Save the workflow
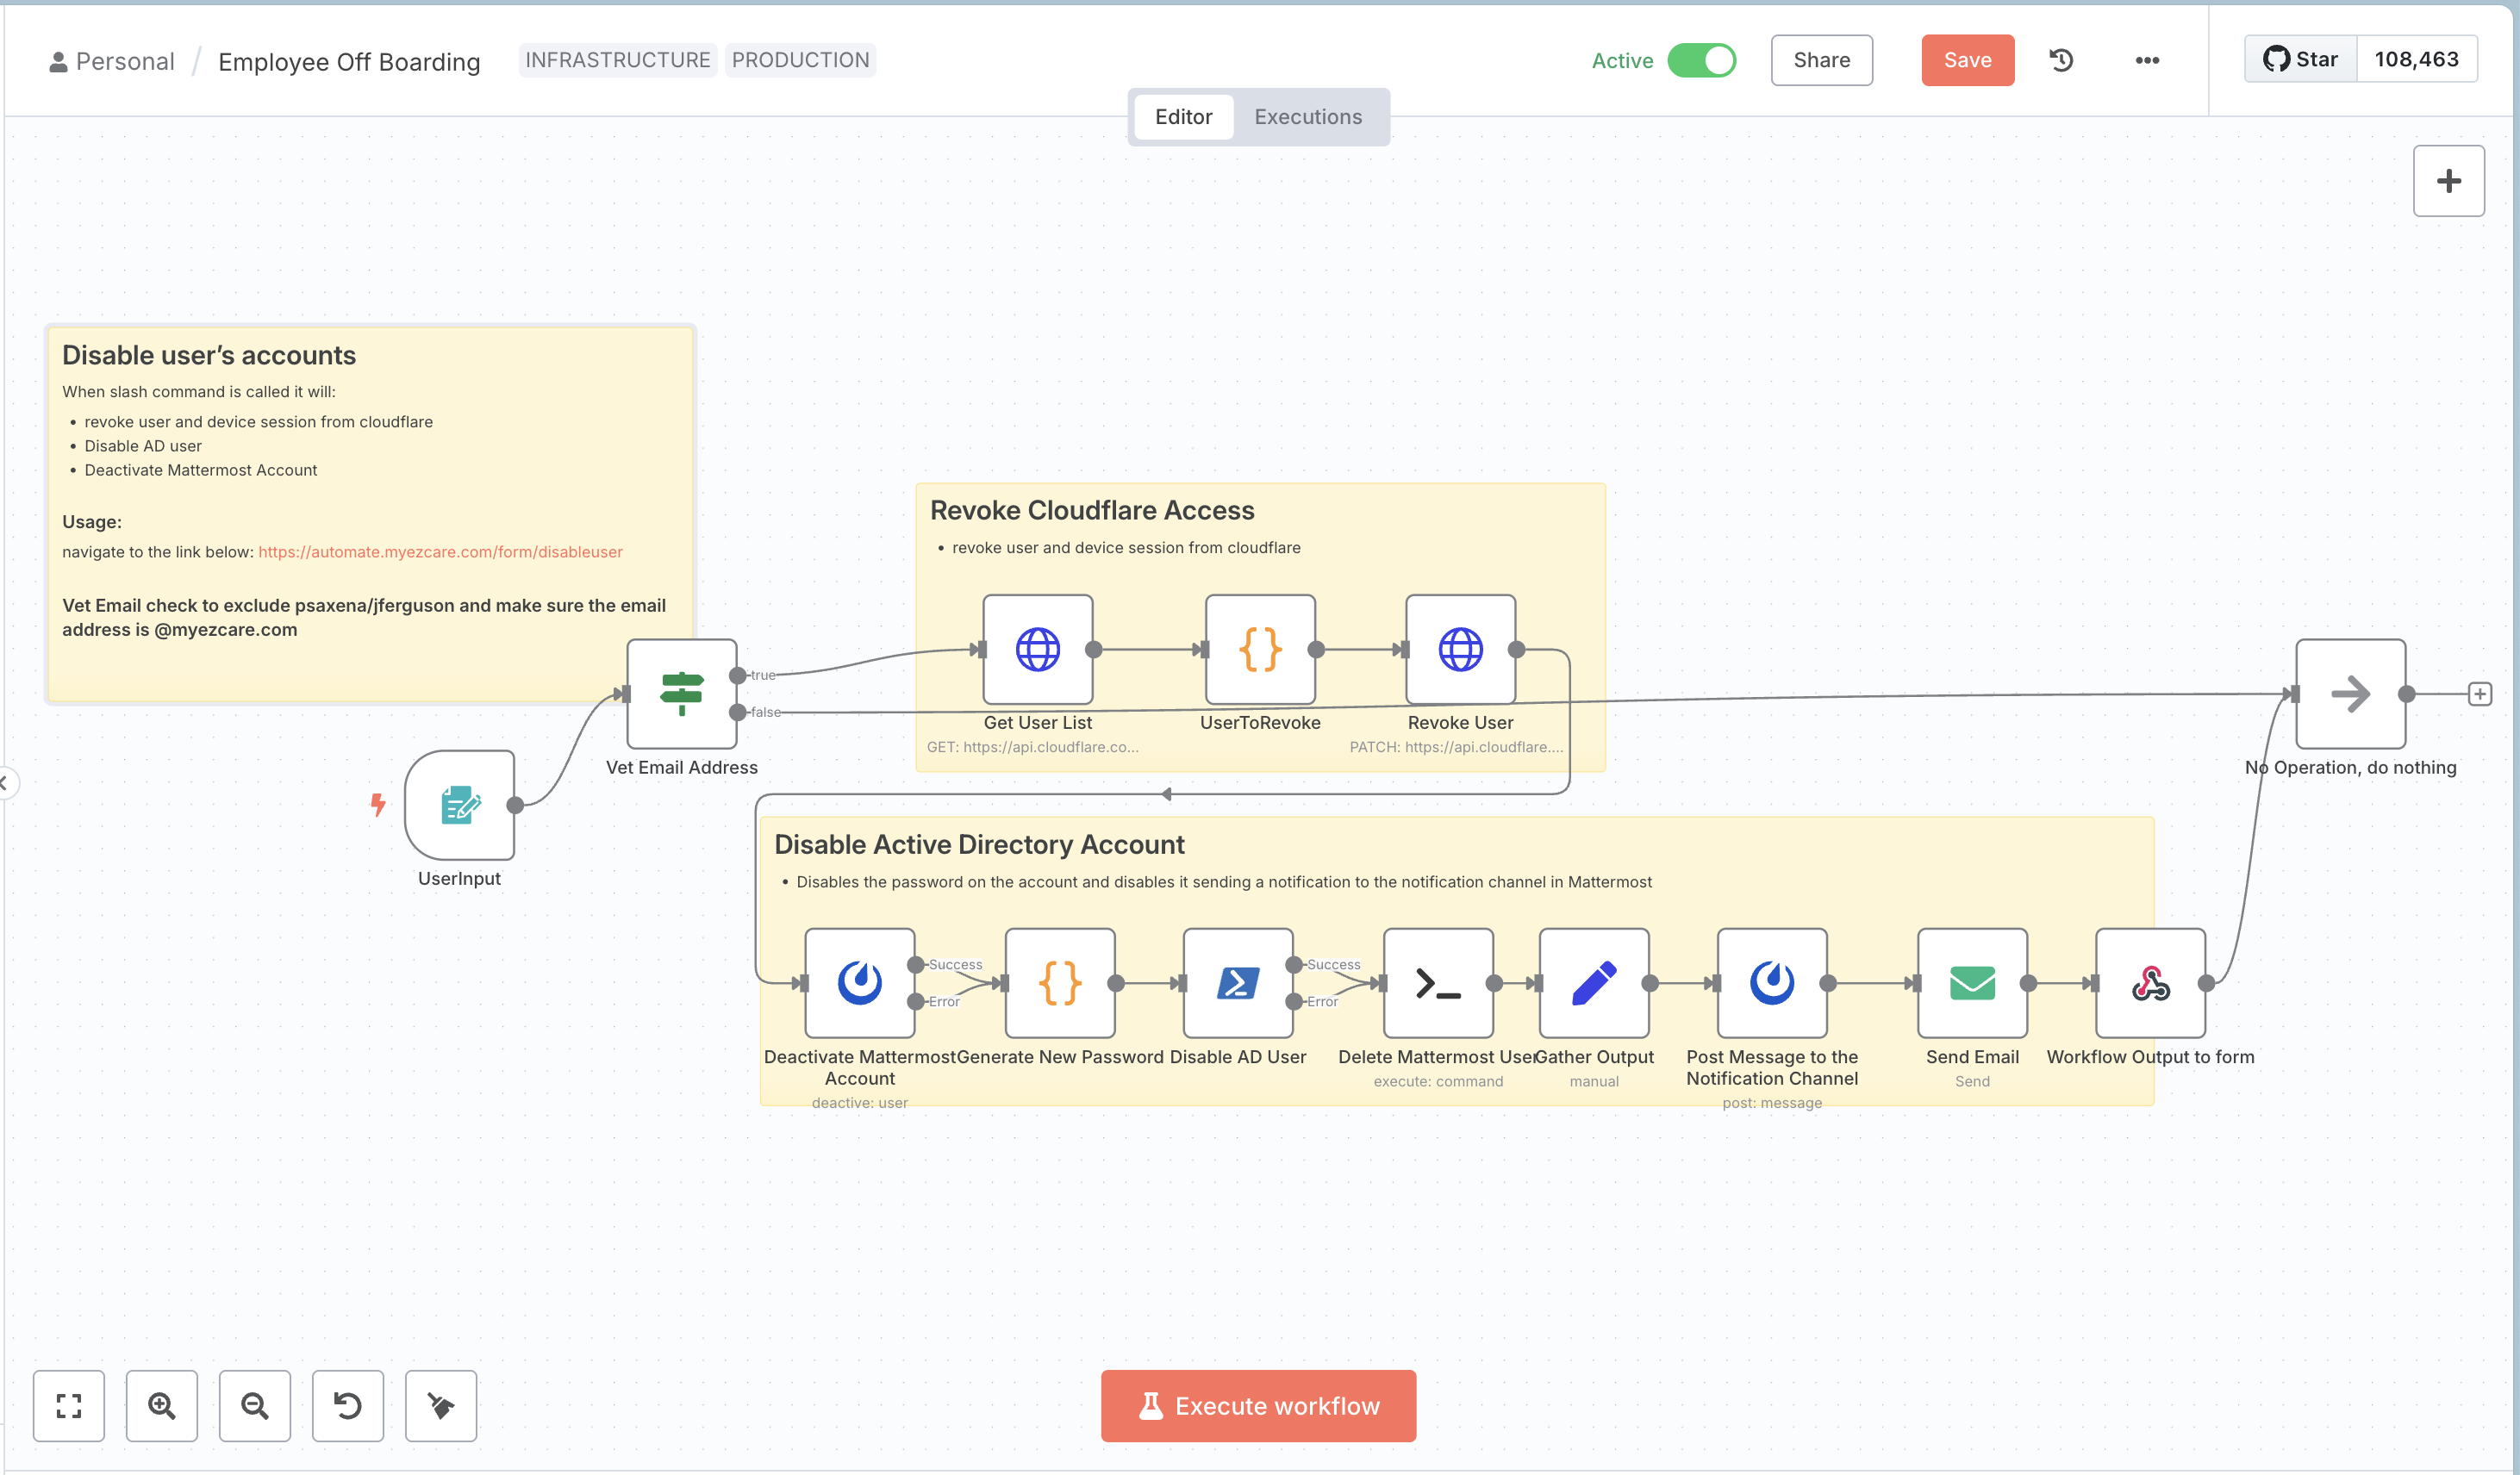This screenshot has width=2520, height=1475. pyautogui.click(x=1967, y=60)
